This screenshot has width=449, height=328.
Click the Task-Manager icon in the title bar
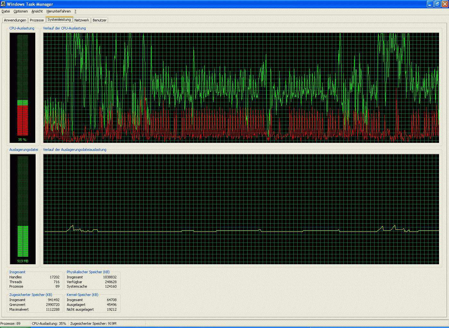(3, 4)
